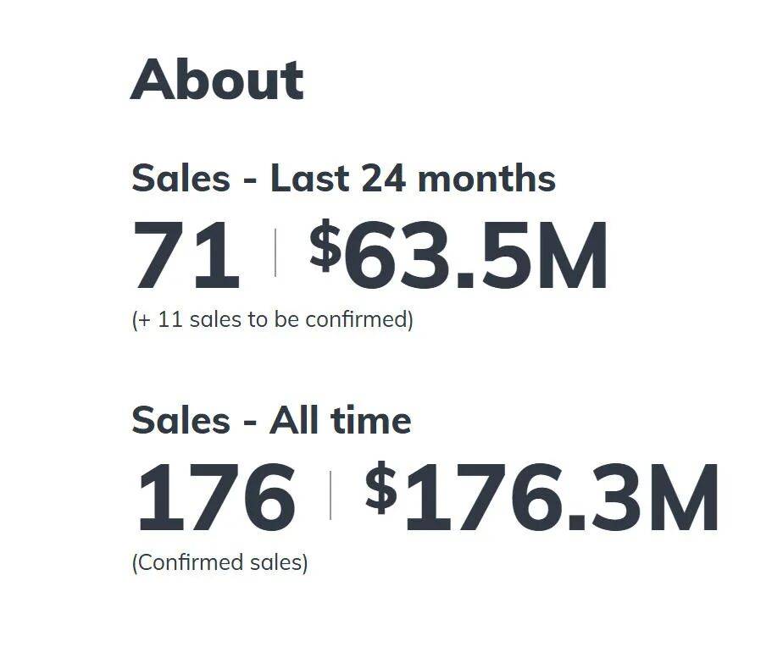Click the 176 all-time sales count
The image size is (783, 647).
click(x=216, y=499)
